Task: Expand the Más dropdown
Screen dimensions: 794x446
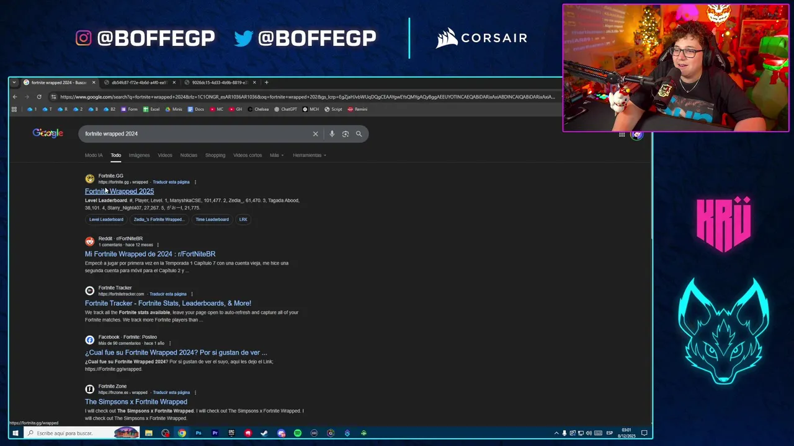Action: (277, 155)
